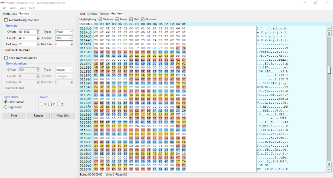Click the Float: 0.0 status value

click(x=121, y=174)
